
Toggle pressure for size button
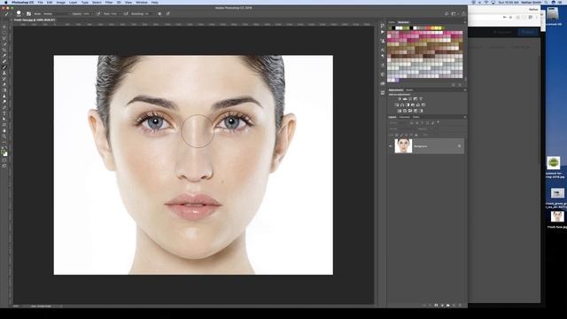point(168,14)
